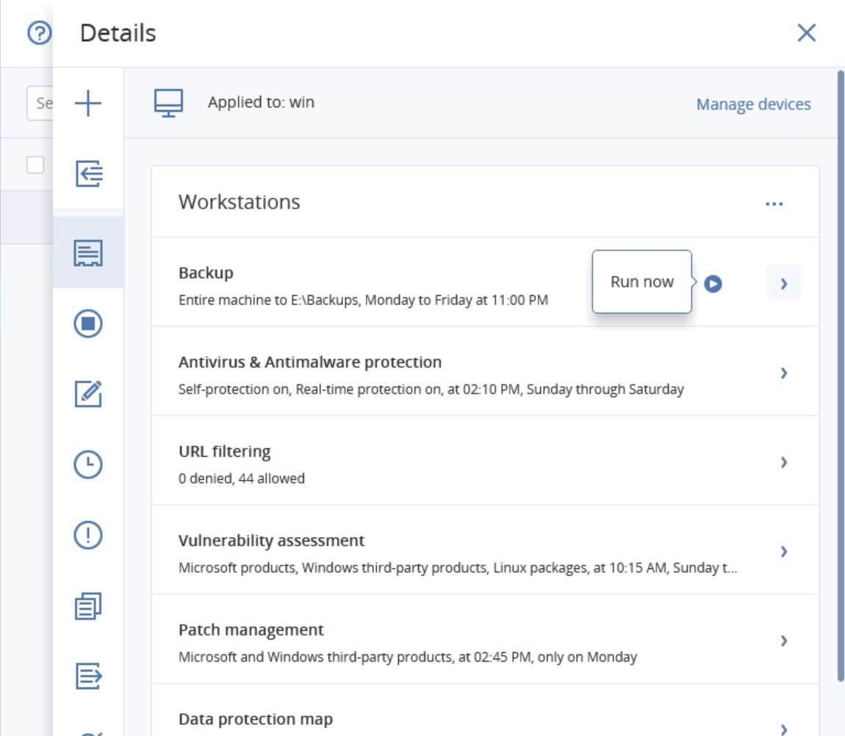Expand the URL filtering chevron
The image size is (845, 736).
click(x=783, y=462)
